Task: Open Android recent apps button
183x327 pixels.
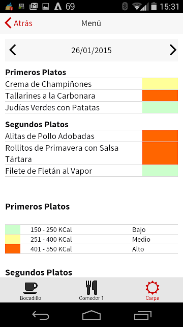Action: coord(142,315)
